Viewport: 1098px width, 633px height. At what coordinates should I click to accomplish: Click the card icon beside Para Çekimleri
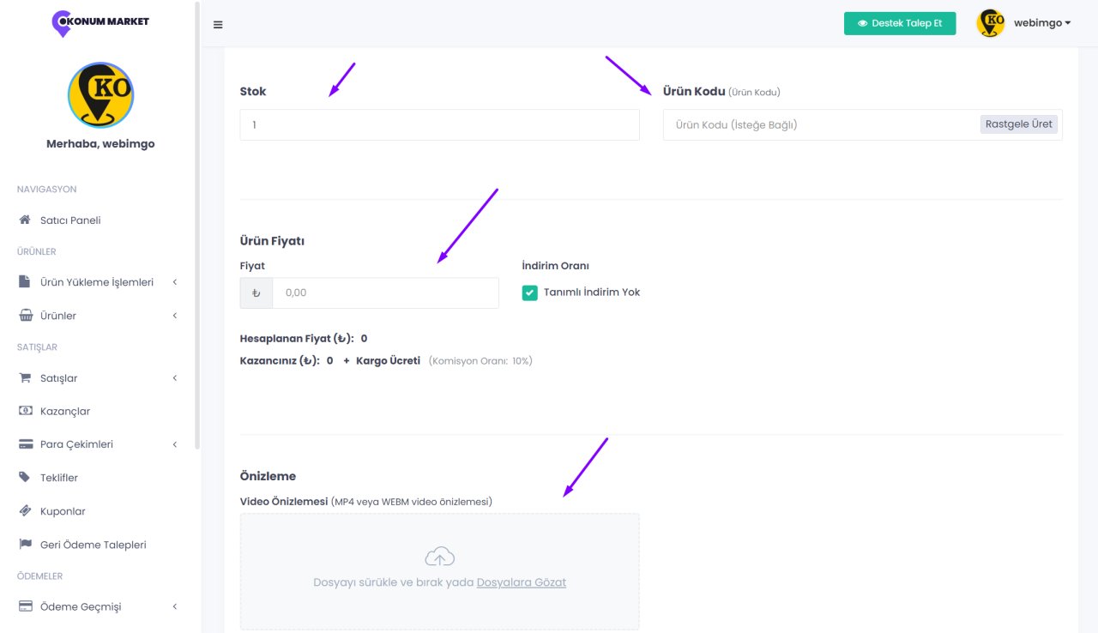coord(26,444)
